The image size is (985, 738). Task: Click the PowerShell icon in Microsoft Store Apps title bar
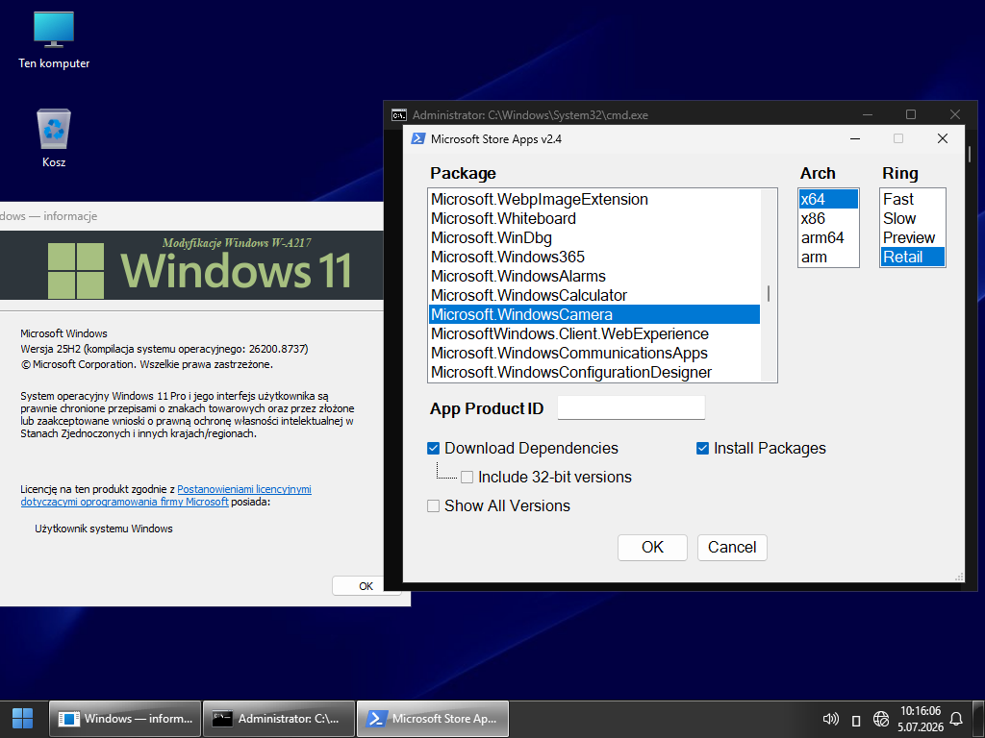pos(417,138)
